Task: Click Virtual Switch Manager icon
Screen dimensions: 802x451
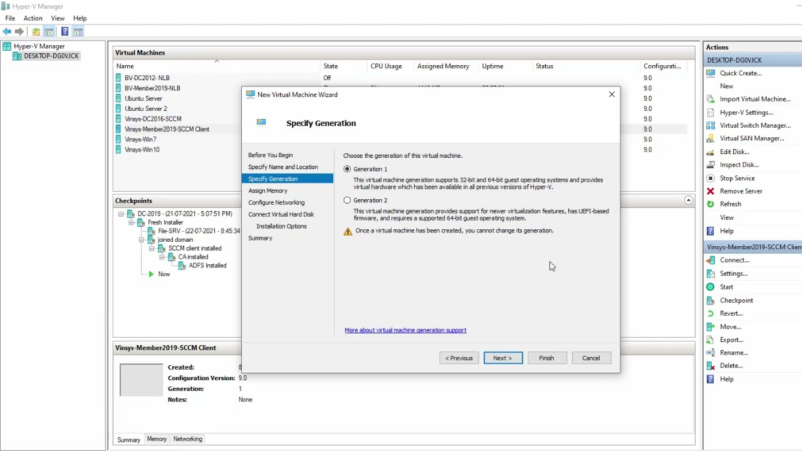Action: tap(711, 125)
